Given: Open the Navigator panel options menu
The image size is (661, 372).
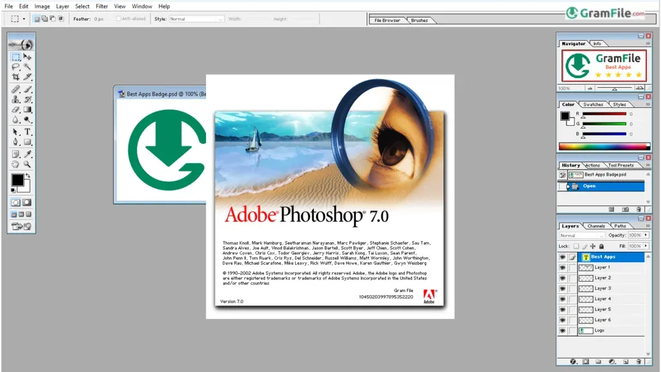Looking at the screenshot, I should click(647, 43).
